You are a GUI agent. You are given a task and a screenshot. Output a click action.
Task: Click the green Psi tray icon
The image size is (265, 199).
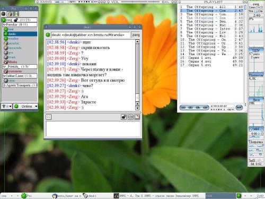click(239, 196)
